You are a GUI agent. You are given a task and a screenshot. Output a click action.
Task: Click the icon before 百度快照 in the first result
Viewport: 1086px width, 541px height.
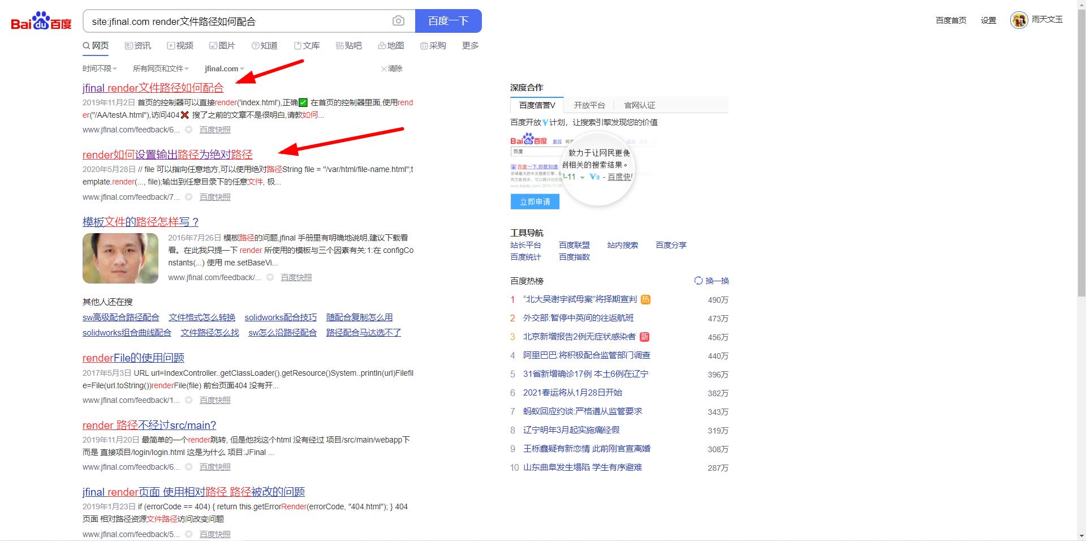click(x=189, y=130)
